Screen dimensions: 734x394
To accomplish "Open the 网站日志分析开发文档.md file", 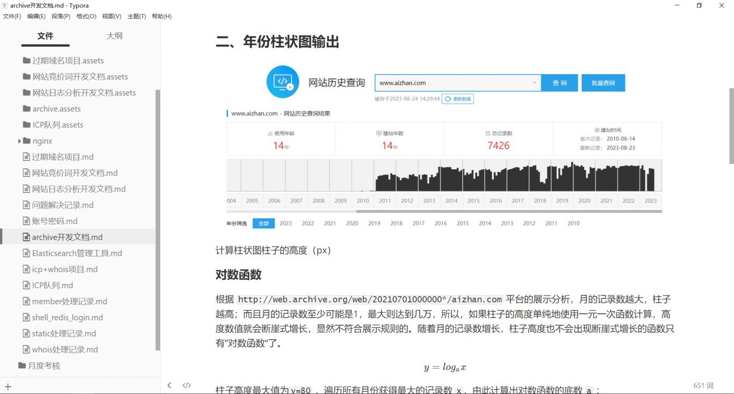I will tap(78, 189).
